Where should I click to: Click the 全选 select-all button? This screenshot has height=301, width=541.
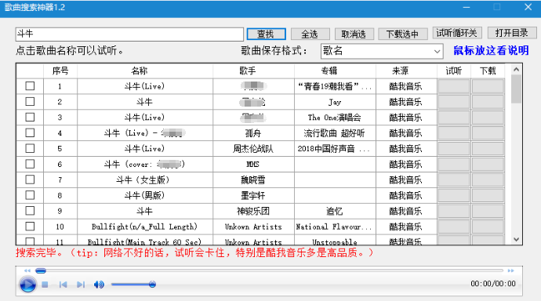[x=310, y=34]
